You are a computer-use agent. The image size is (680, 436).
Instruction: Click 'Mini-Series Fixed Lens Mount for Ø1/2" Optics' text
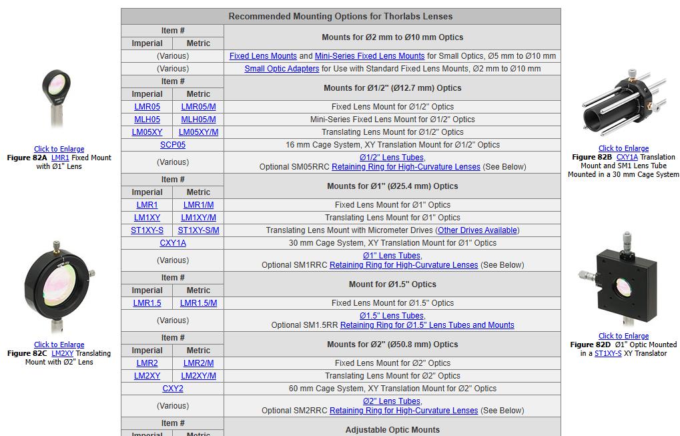click(x=392, y=120)
